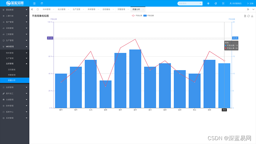Click 系统管理员 user button
Screen dimensions: 256x144
point(236,4)
